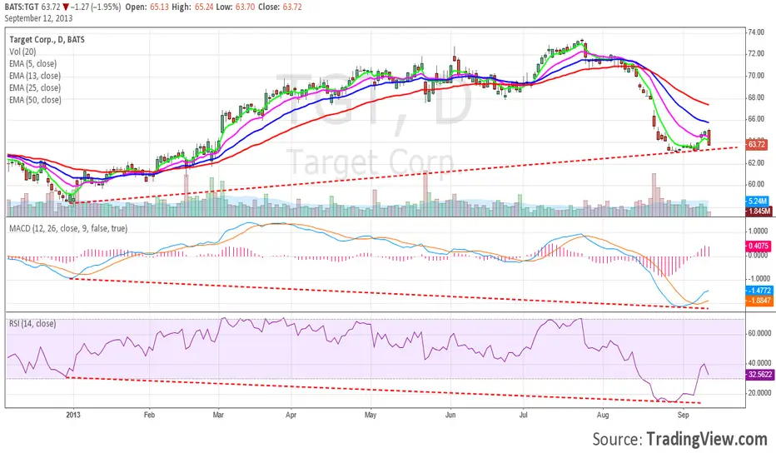The image size is (776, 458).
Task: Click the 2013 time axis label
Action: tap(73, 415)
